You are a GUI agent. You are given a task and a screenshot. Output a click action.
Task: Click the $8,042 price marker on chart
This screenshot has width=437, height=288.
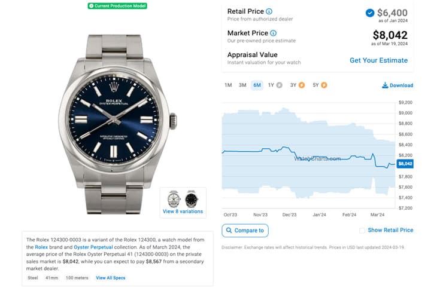405,164
